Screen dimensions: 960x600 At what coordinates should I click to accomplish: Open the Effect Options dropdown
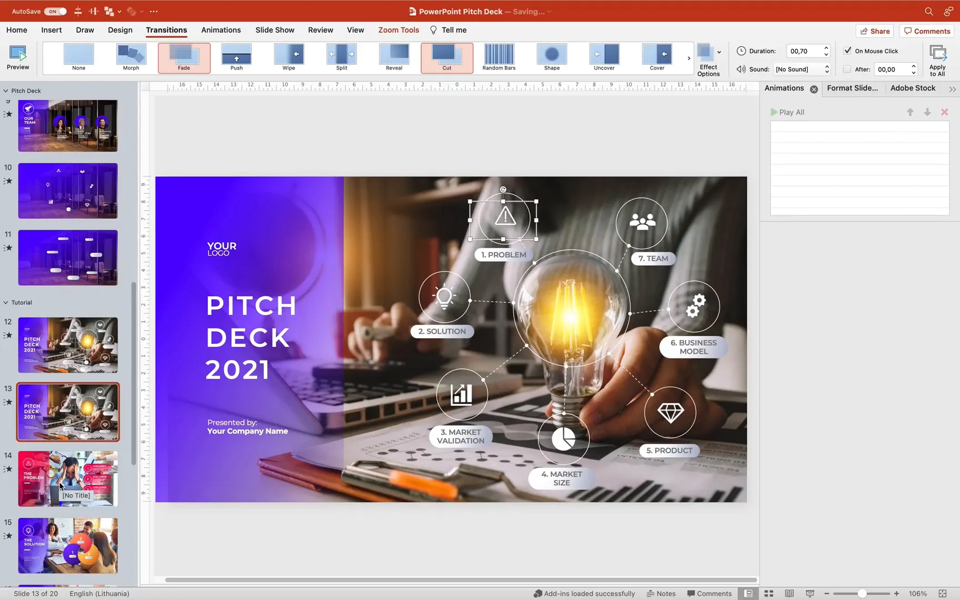click(709, 58)
